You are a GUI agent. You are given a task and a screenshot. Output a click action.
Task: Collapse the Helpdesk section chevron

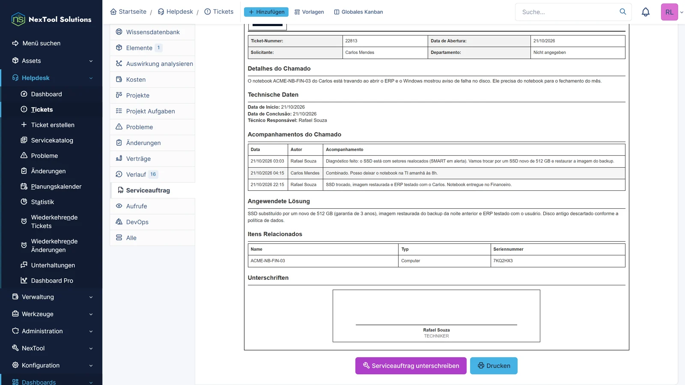point(91,78)
